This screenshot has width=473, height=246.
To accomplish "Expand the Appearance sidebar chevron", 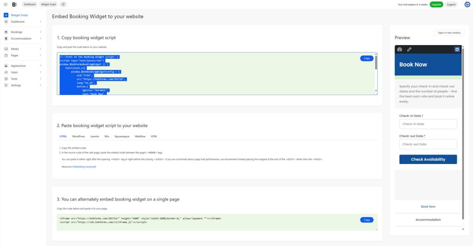I will [41, 65].
